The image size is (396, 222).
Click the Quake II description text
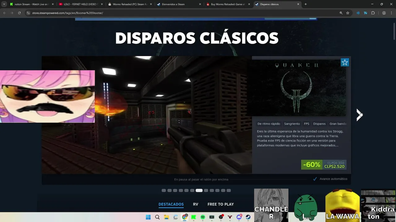click(300, 138)
